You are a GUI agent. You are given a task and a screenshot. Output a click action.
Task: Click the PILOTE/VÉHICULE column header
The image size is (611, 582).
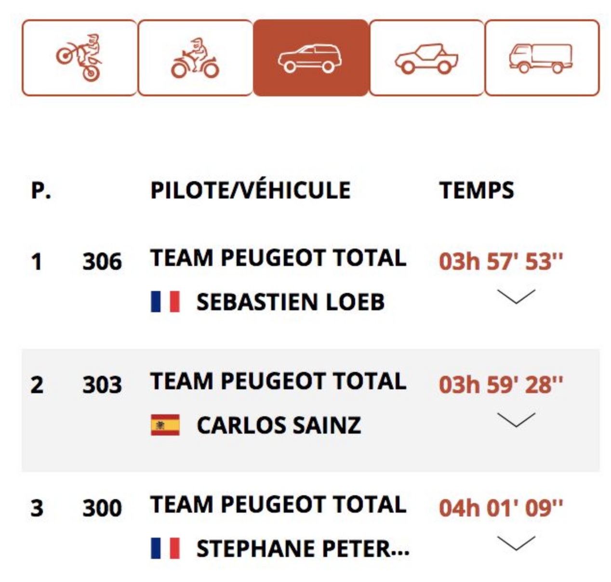click(251, 190)
